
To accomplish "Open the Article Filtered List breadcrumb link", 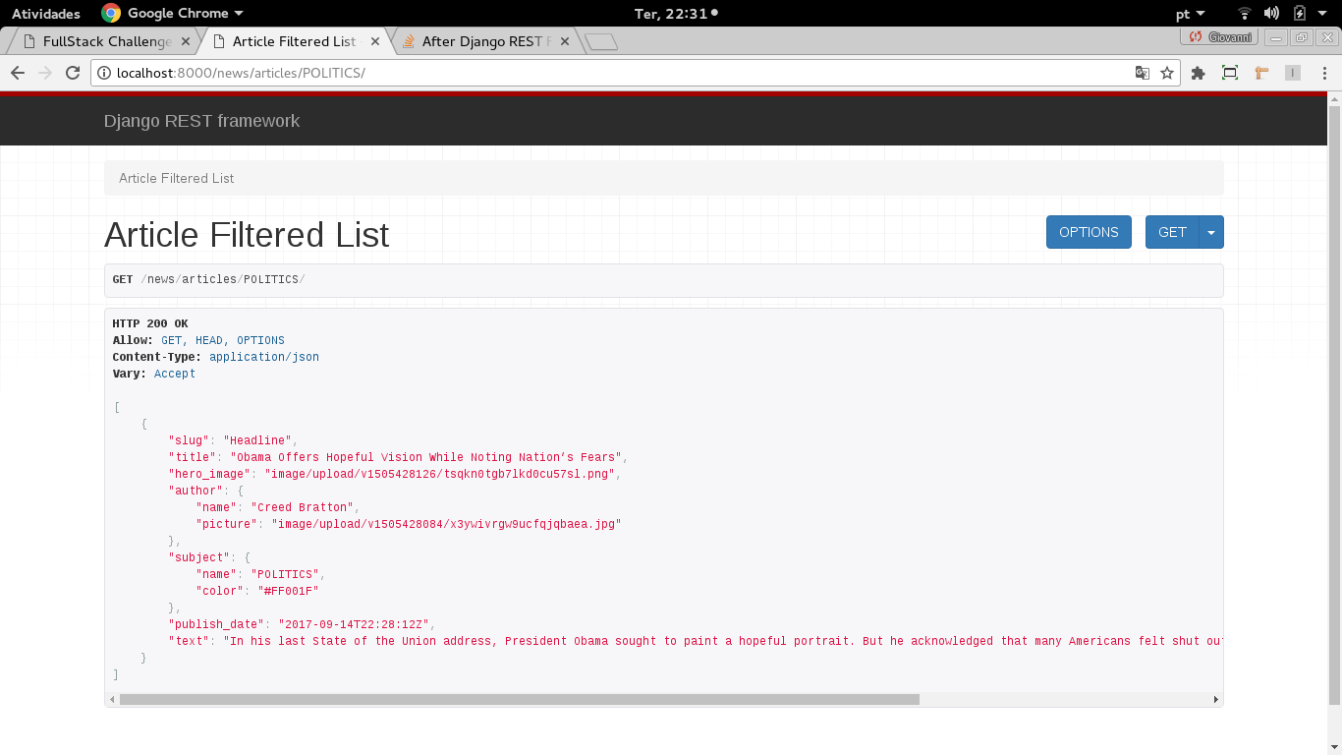I will point(176,178).
